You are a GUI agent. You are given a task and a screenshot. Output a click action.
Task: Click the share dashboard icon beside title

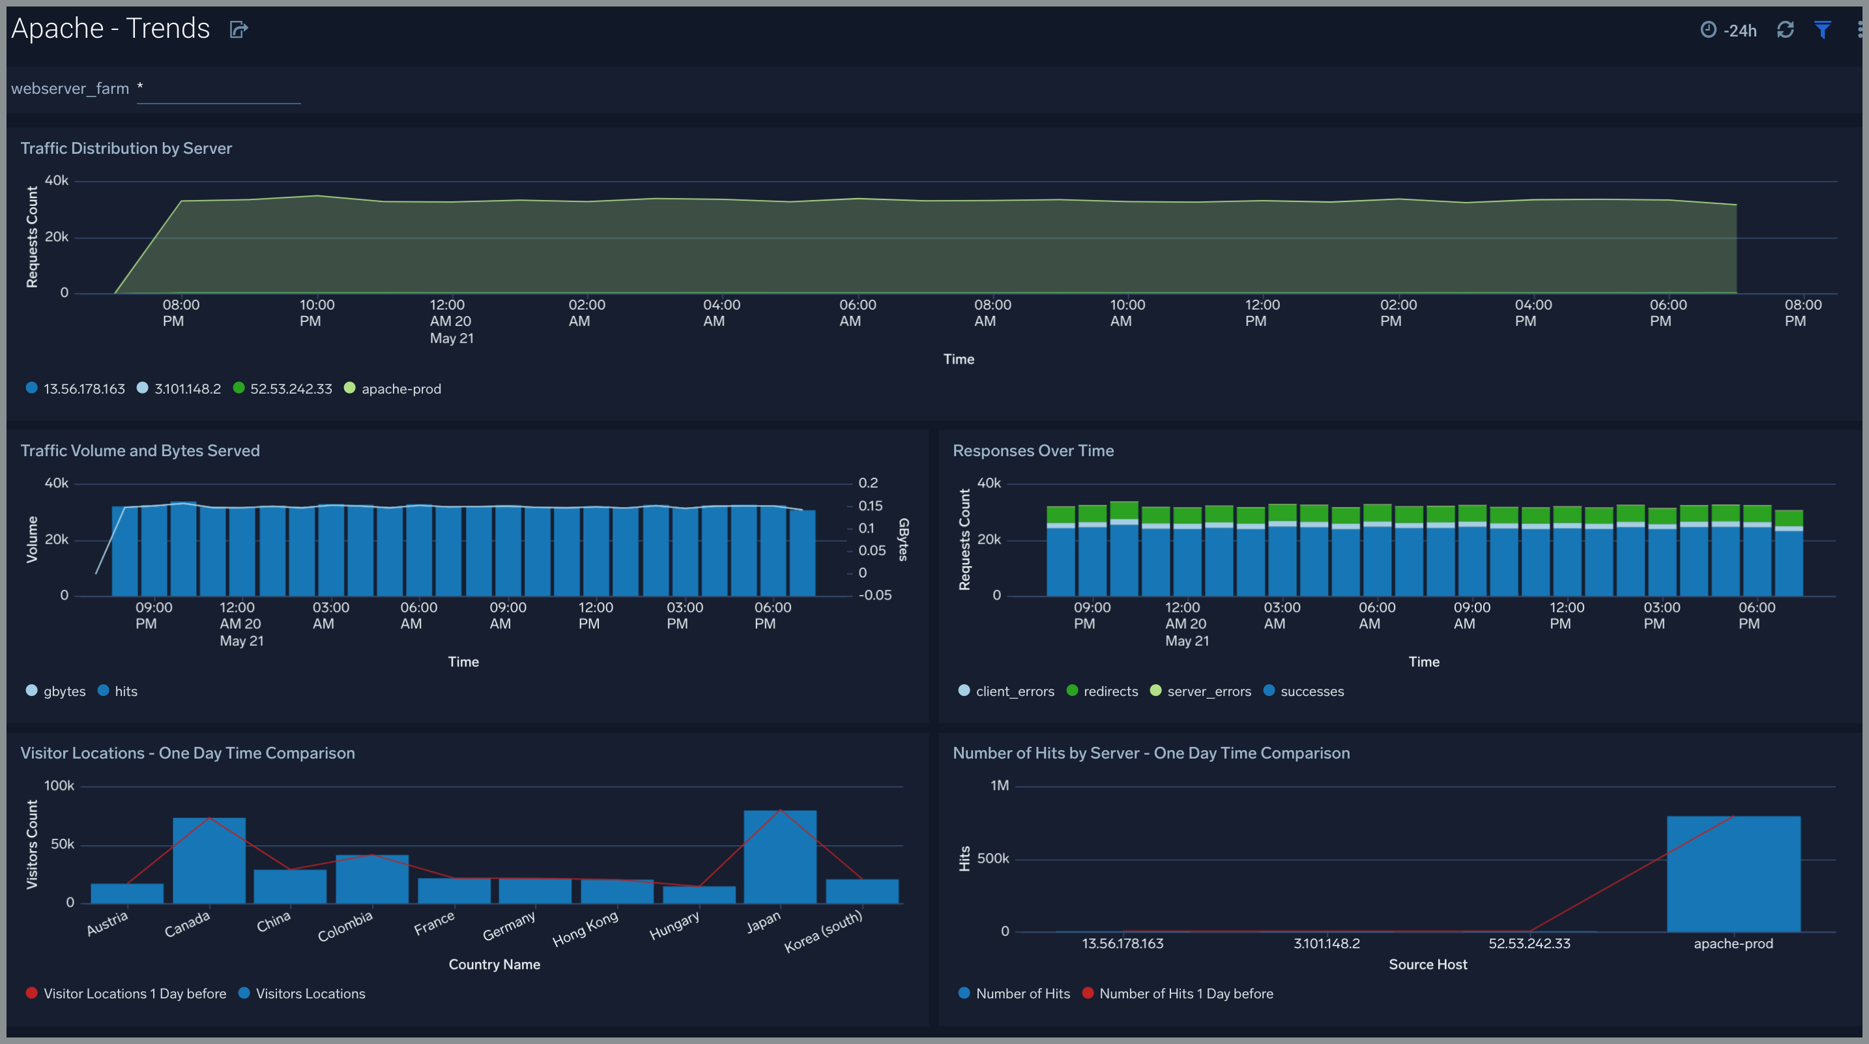click(x=239, y=29)
